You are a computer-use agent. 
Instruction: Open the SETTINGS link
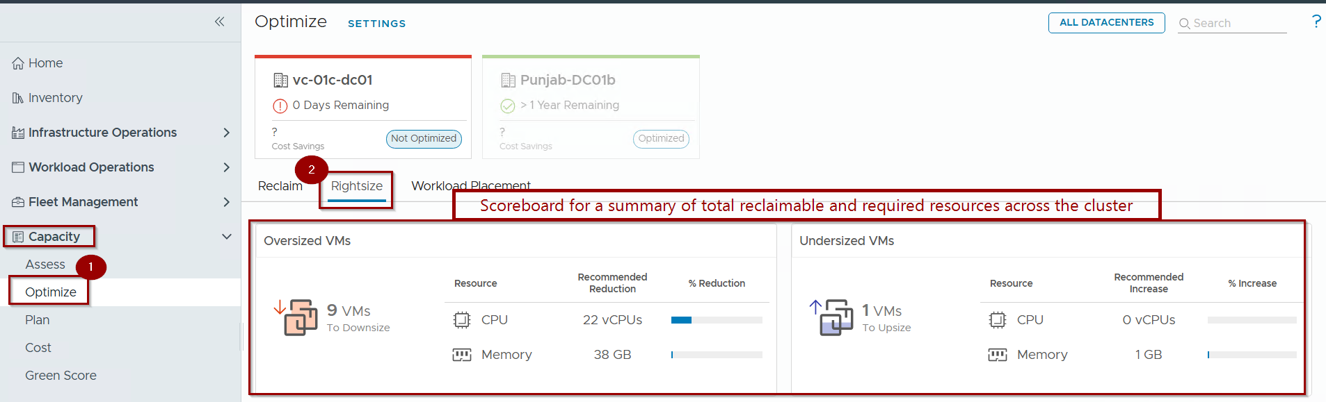pyautogui.click(x=376, y=24)
